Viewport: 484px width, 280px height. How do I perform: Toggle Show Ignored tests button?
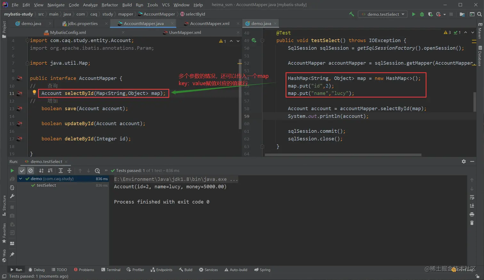[30, 170]
